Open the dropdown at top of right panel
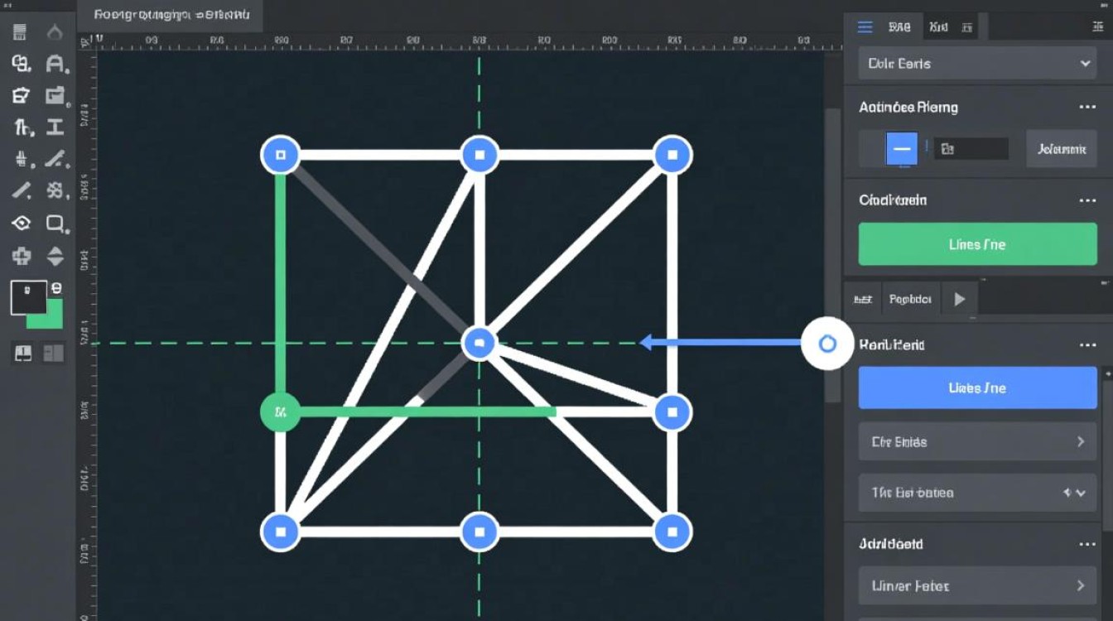1113x621 pixels. click(977, 64)
